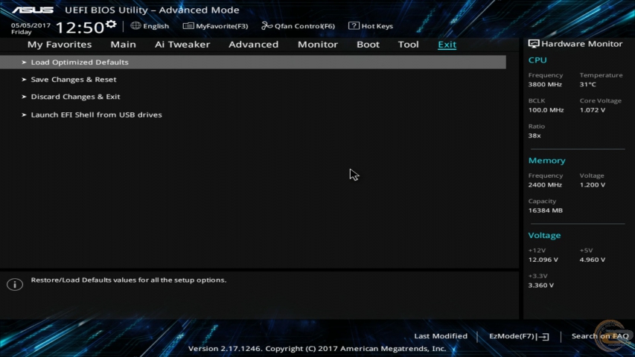The width and height of the screenshot is (635, 357).
Task: Click the info circle icon in help bar
Action: [x=15, y=284]
